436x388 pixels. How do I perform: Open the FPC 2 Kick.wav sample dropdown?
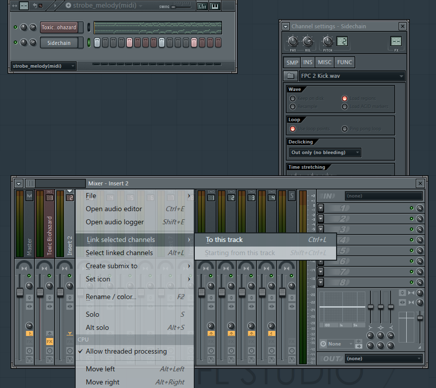[x=352, y=76]
